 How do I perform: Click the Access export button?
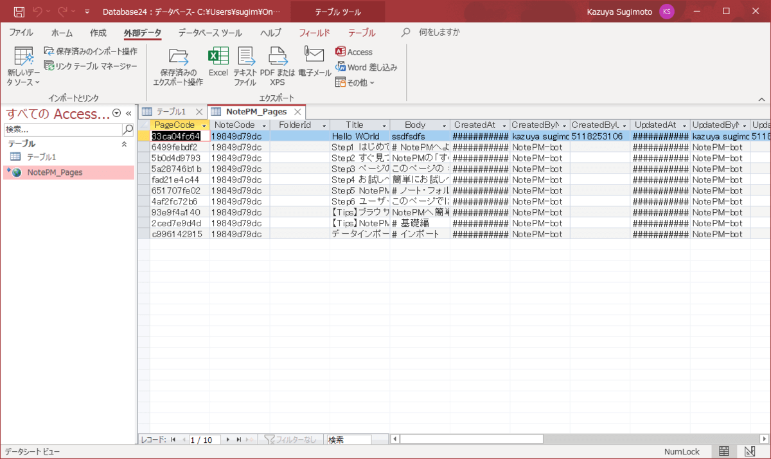click(354, 52)
